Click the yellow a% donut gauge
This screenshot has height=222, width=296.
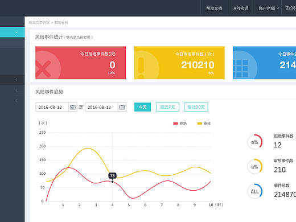255,167
